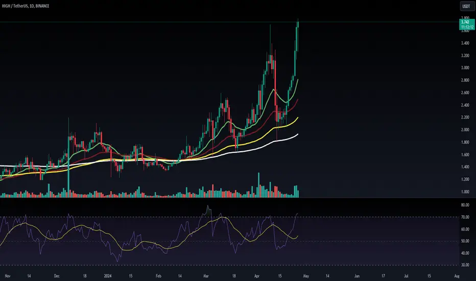
Task: Click the 11:12:12 bar countdown timer
Action: pos(467,27)
